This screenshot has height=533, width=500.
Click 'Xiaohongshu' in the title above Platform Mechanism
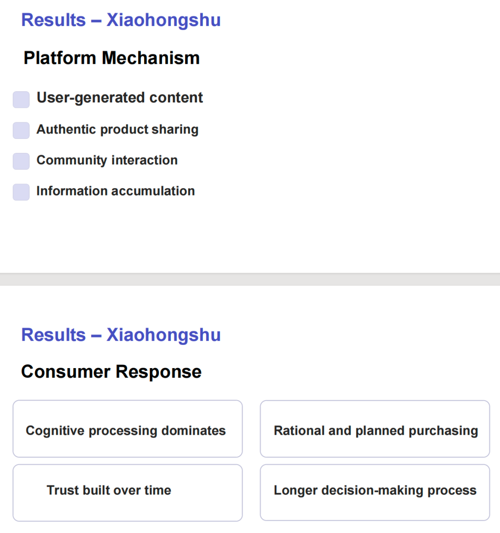[163, 20]
